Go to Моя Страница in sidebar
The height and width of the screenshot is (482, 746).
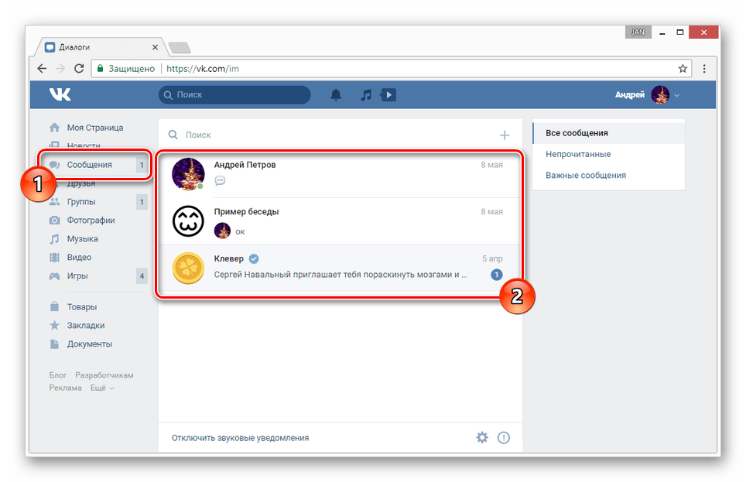point(94,128)
